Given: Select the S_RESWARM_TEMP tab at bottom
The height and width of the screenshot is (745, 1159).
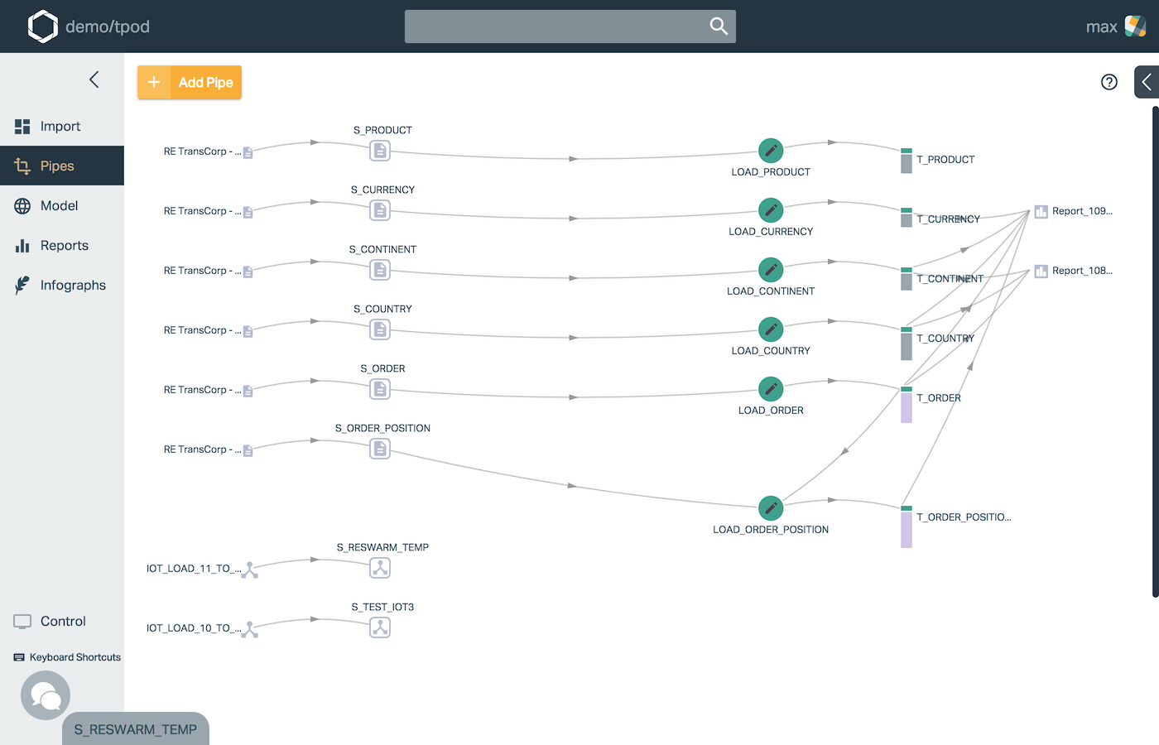Looking at the screenshot, I should [x=135, y=729].
